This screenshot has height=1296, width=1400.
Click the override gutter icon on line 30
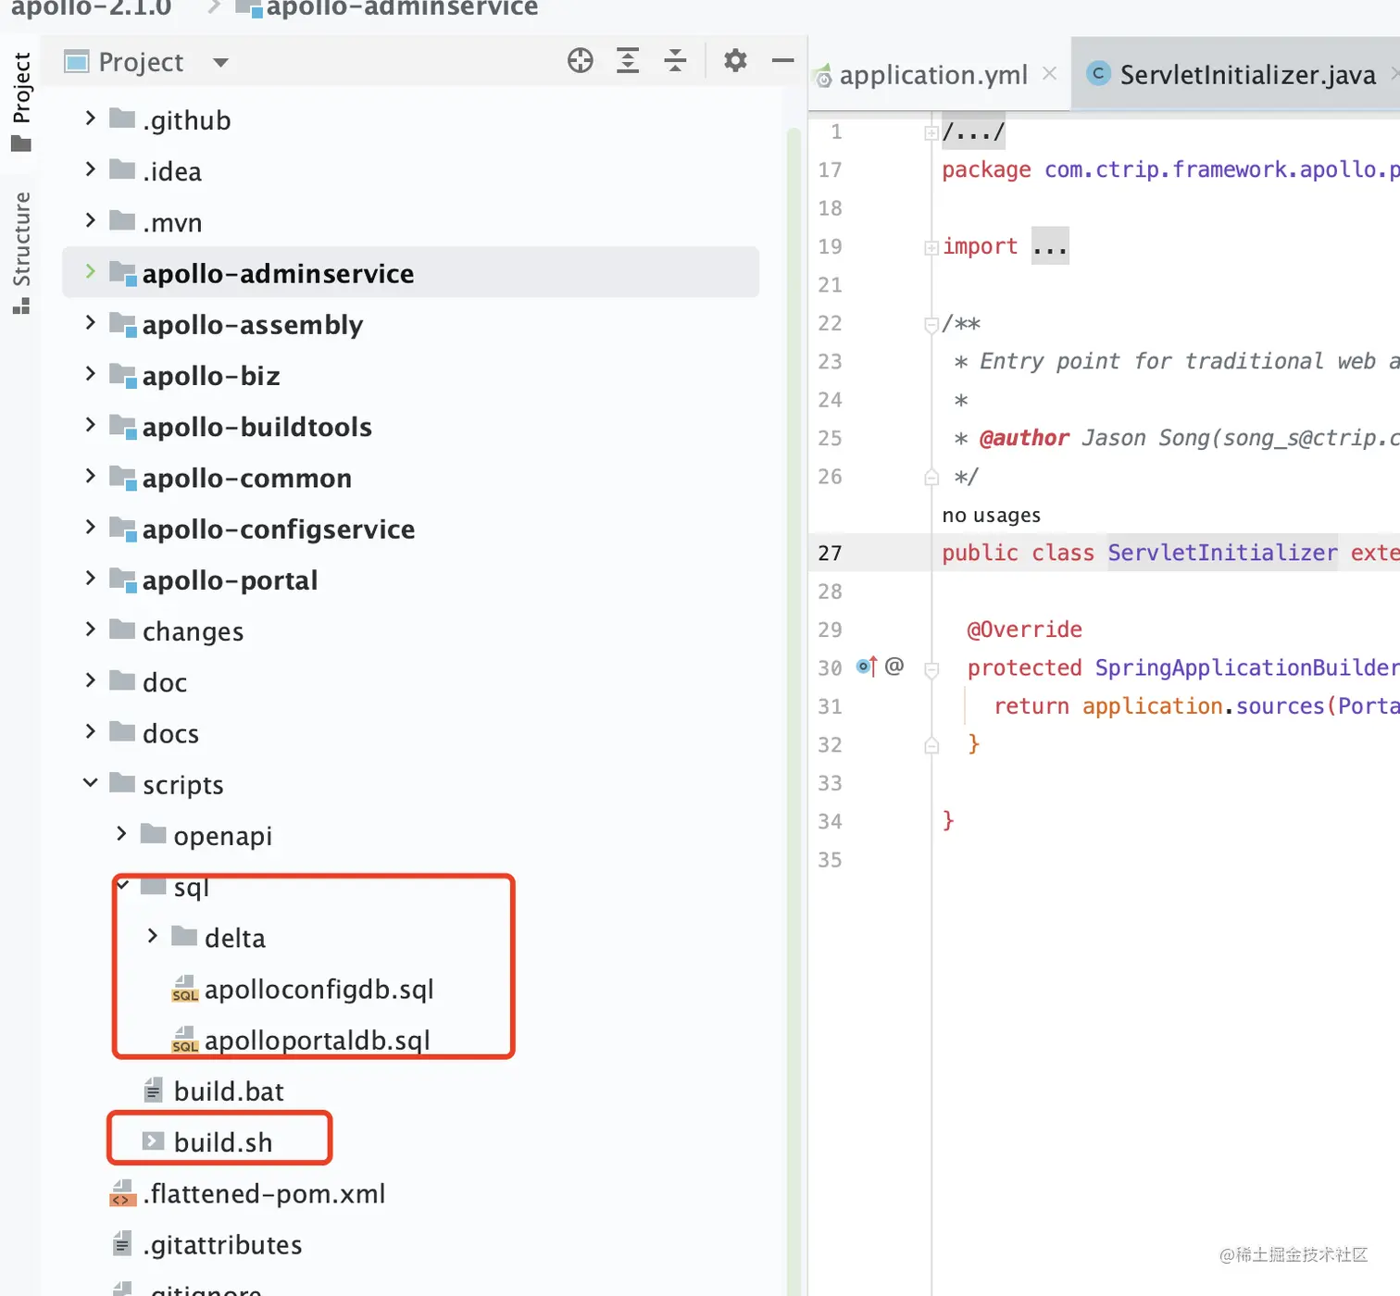click(x=867, y=666)
